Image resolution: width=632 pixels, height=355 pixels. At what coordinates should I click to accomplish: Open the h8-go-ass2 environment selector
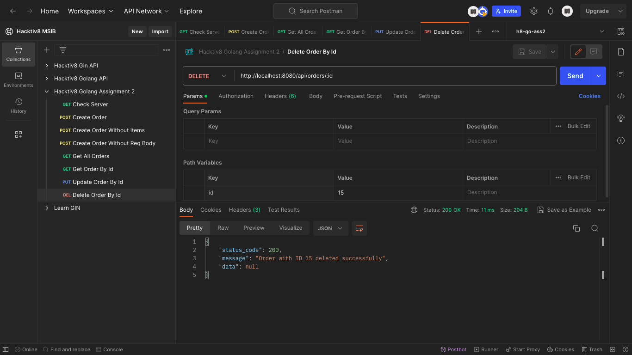(559, 31)
